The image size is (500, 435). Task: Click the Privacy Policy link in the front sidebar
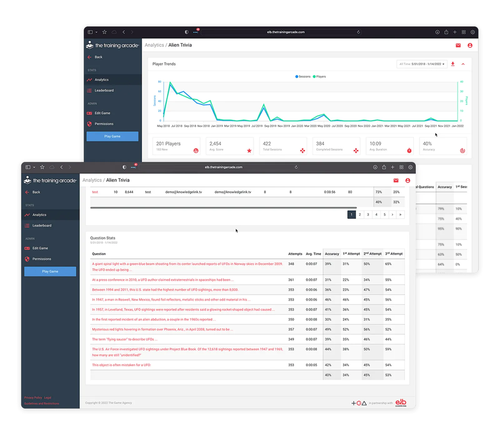(x=33, y=397)
